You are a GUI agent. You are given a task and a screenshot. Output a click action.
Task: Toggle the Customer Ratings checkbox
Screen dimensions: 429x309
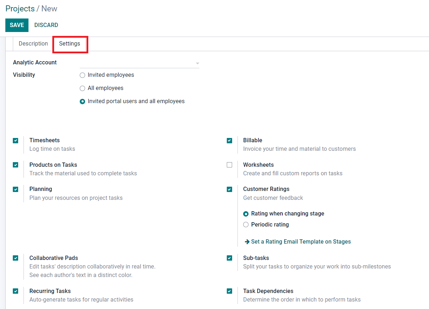[x=229, y=189]
